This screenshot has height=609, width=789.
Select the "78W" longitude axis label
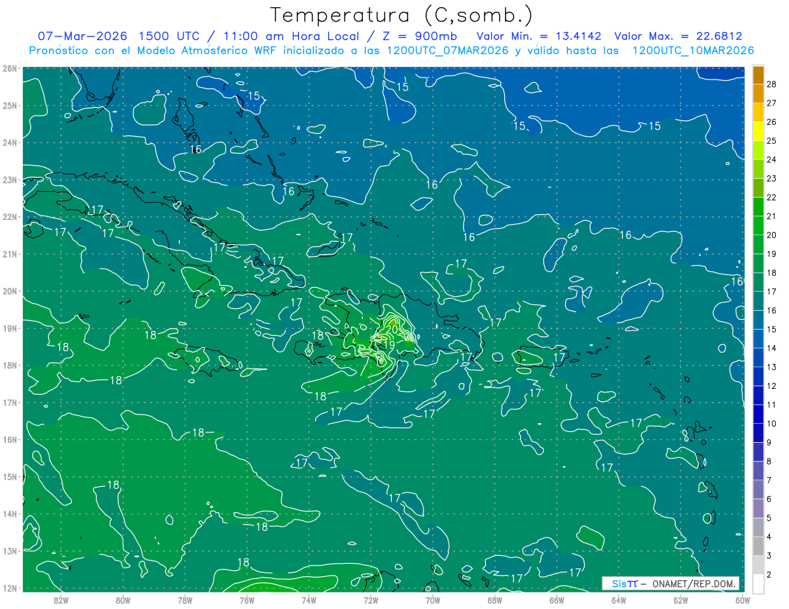pos(185,599)
